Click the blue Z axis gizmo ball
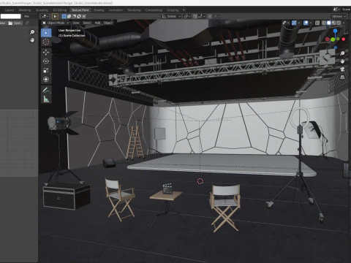Image resolution: width=351 pixels, height=263 pixels. [336, 31]
